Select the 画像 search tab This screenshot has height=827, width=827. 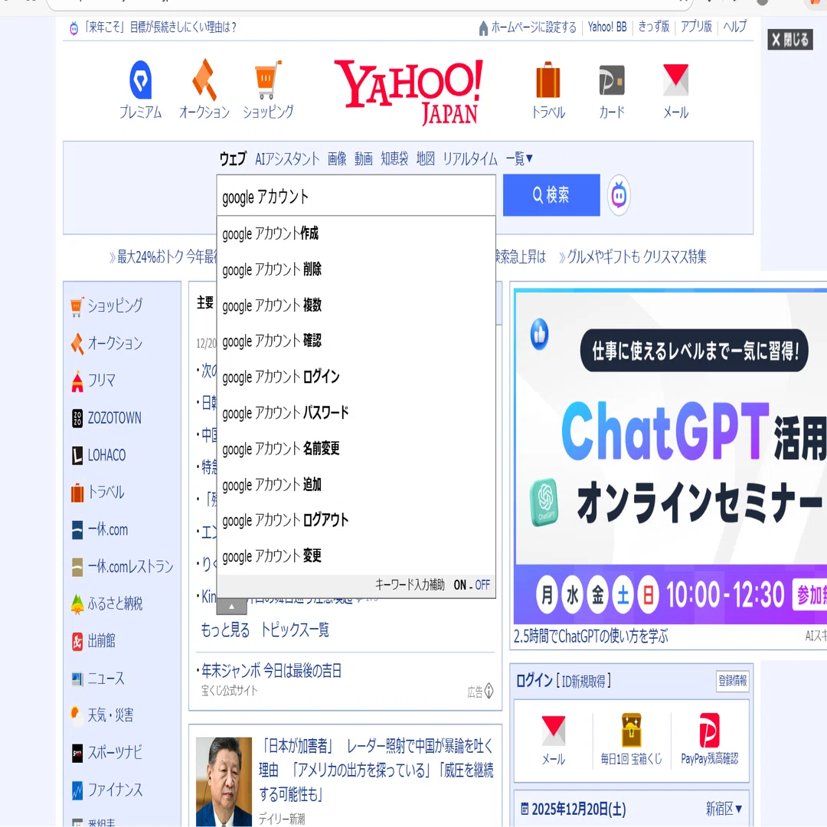click(x=336, y=159)
